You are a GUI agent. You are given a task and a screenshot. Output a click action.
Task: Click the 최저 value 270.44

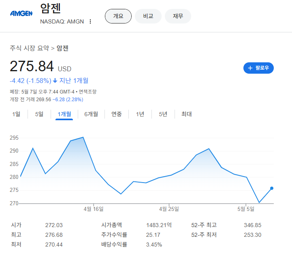pos(54,244)
